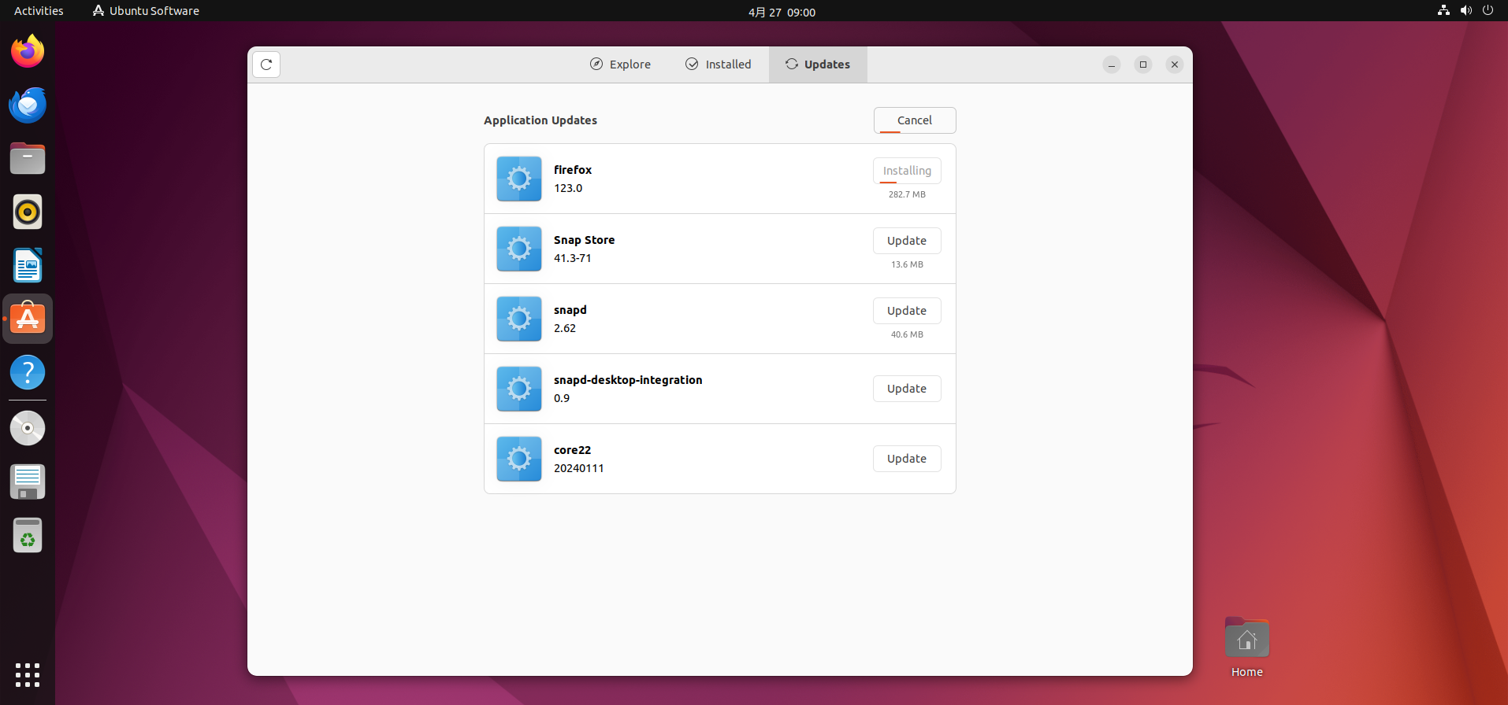Maximize the Ubuntu Software window
This screenshot has width=1508, height=705.
point(1143,65)
